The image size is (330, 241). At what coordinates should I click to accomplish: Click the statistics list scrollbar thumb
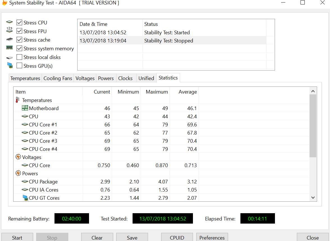click(x=313, y=126)
